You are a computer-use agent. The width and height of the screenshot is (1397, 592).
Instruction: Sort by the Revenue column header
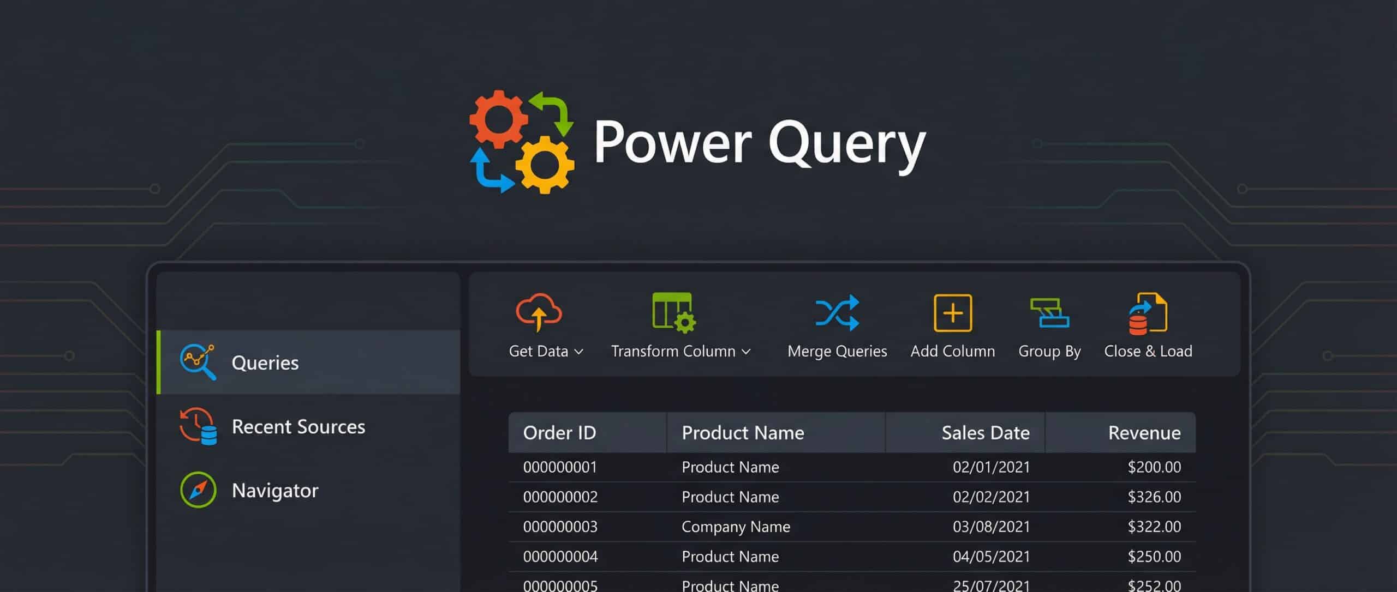pos(1144,432)
